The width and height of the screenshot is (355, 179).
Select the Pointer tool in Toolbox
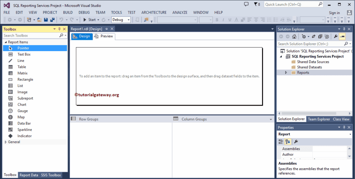[35, 48]
